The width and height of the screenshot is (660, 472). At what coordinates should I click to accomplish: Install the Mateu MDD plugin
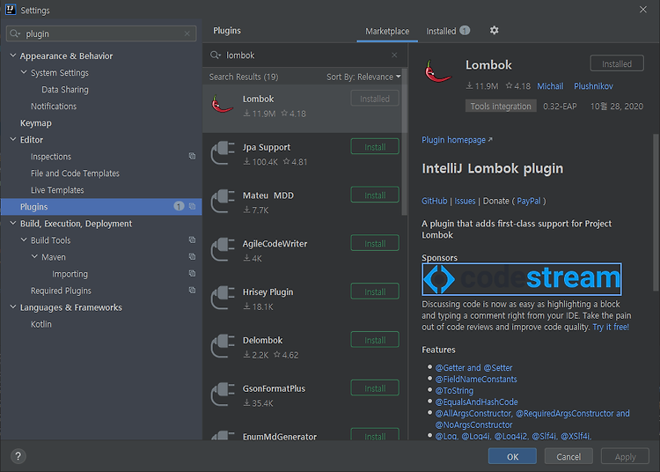coord(375,195)
